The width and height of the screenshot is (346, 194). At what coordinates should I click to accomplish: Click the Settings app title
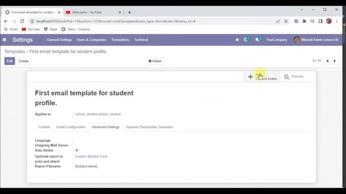(23, 40)
